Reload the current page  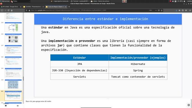pos(8,10)
